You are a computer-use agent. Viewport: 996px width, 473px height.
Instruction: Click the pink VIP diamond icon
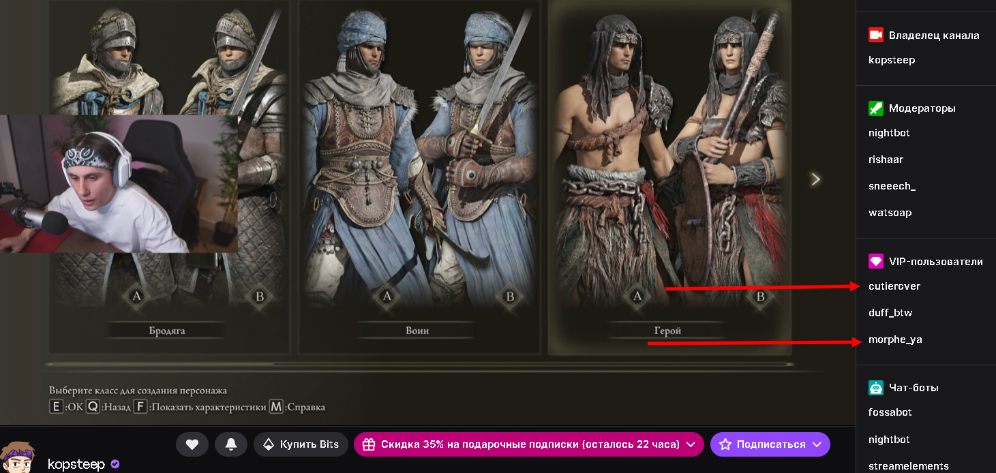click(x=876, y=261)
